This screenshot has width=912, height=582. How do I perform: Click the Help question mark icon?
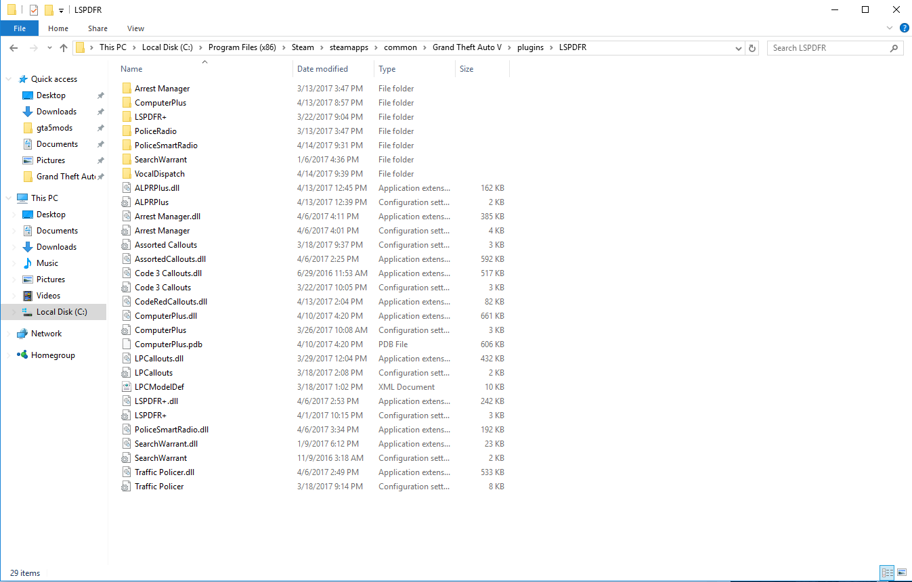(x=904, y=28)
